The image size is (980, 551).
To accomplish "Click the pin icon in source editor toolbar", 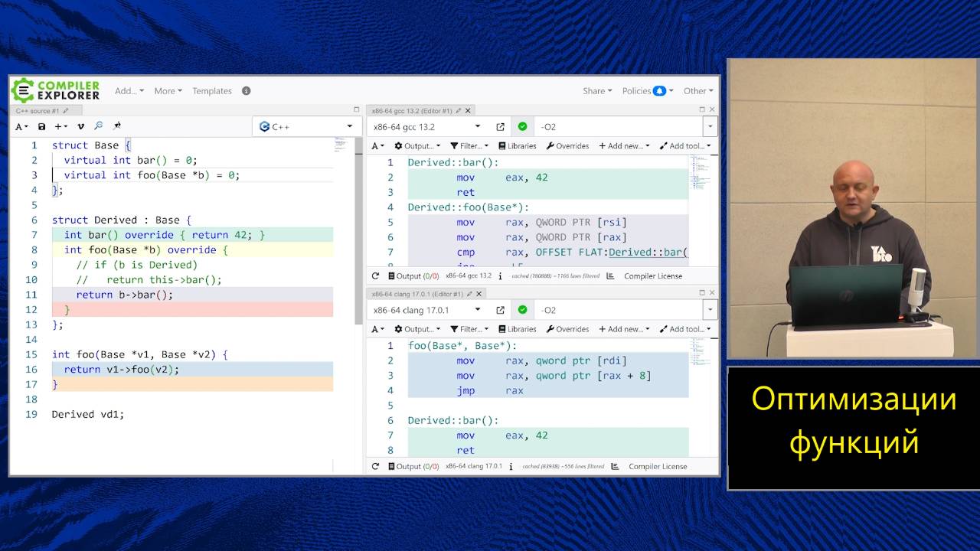I will click(117, 126).
